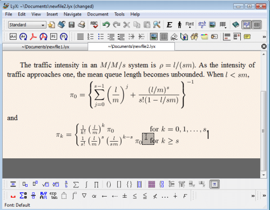Open the Greek letters panel (alpha)

click(x=94, y=196)
